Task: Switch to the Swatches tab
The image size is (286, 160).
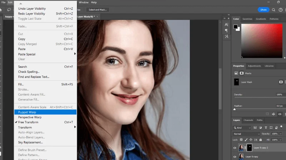Action: 247,19
